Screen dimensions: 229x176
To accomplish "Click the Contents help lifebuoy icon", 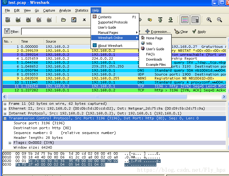I will point(95,17).
